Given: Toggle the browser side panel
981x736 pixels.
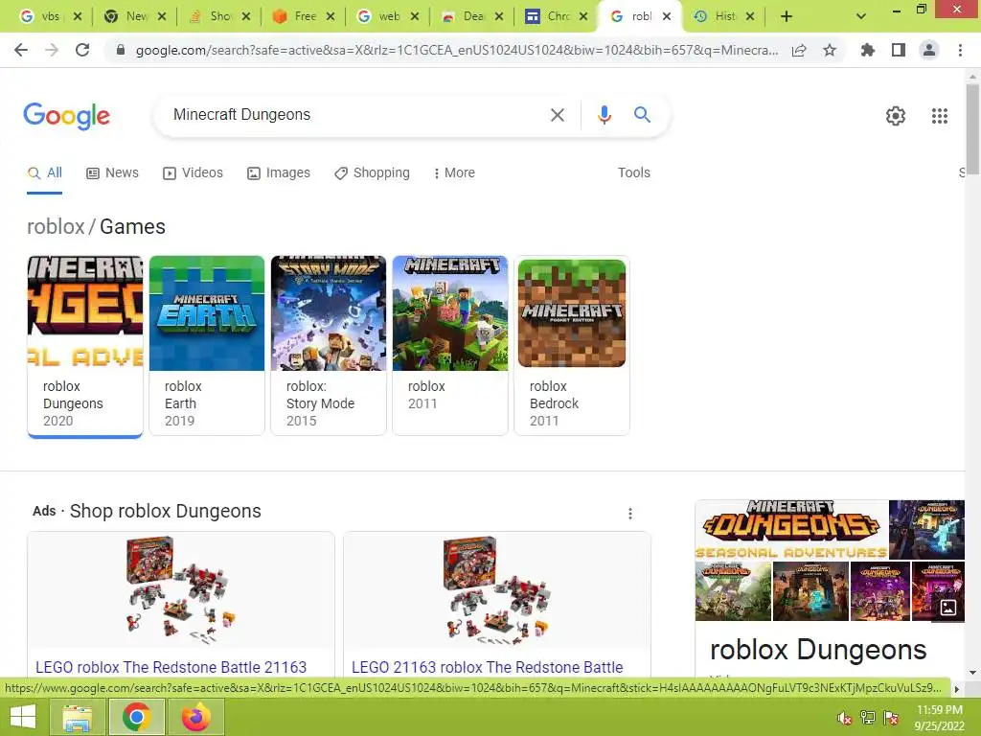Looking at the screenshot, I should point(899,50).
